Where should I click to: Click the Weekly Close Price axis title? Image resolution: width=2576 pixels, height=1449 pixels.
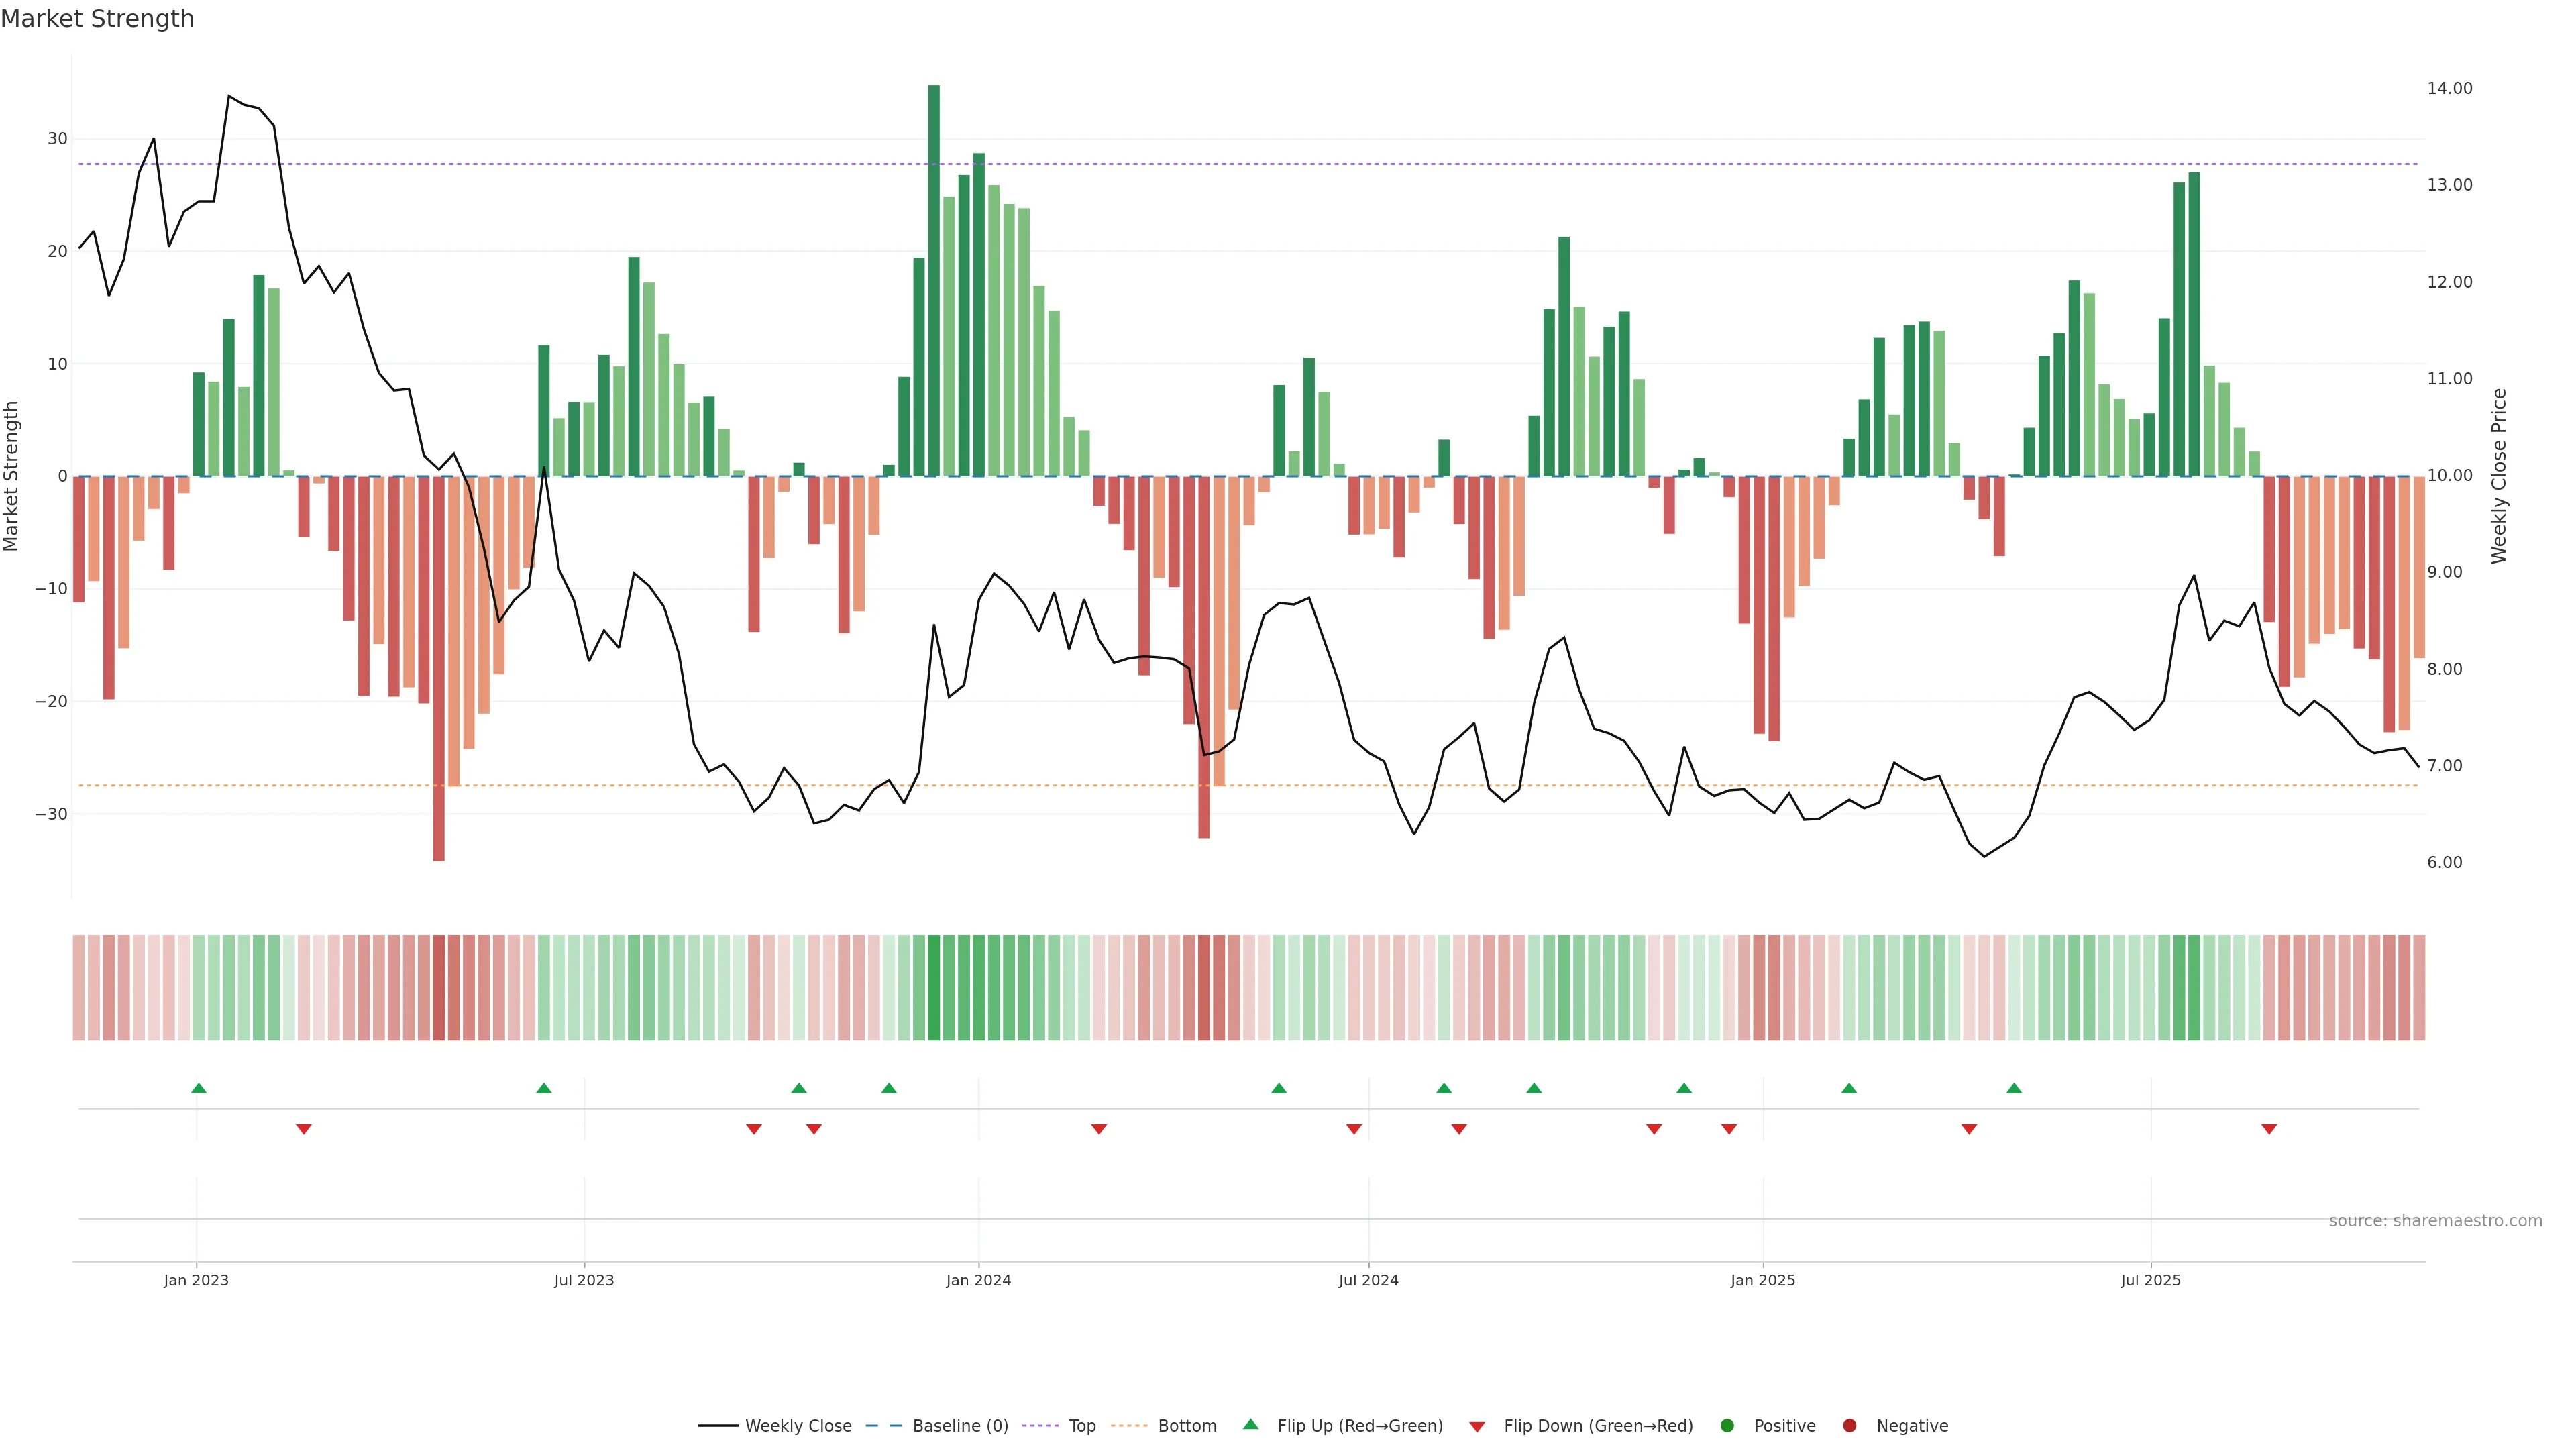(2499, 476)
